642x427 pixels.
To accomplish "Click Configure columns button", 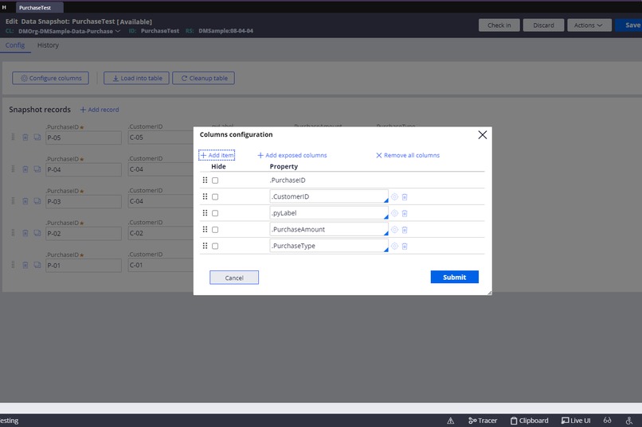I will (50, 78).
